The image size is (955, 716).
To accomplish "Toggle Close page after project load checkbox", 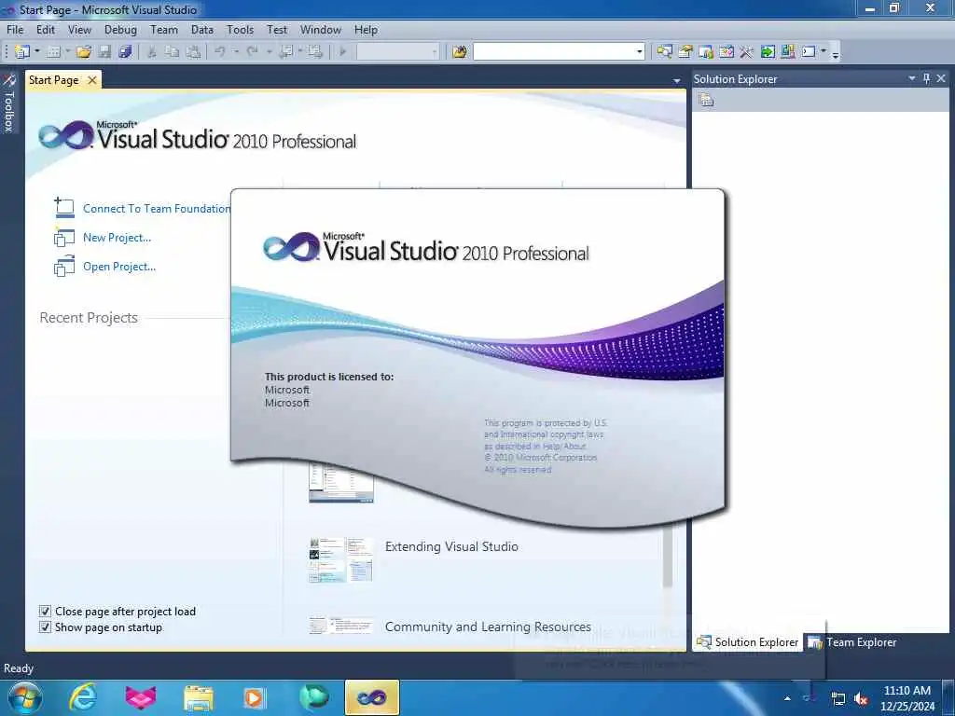I will pyautogui.click(x=45, y=612).
